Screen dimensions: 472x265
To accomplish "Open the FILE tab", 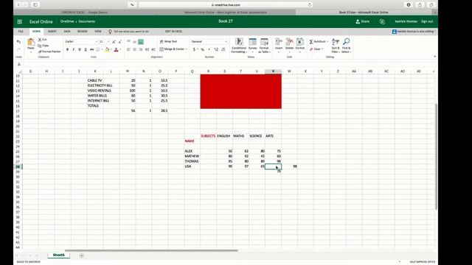I will [21, 31].
